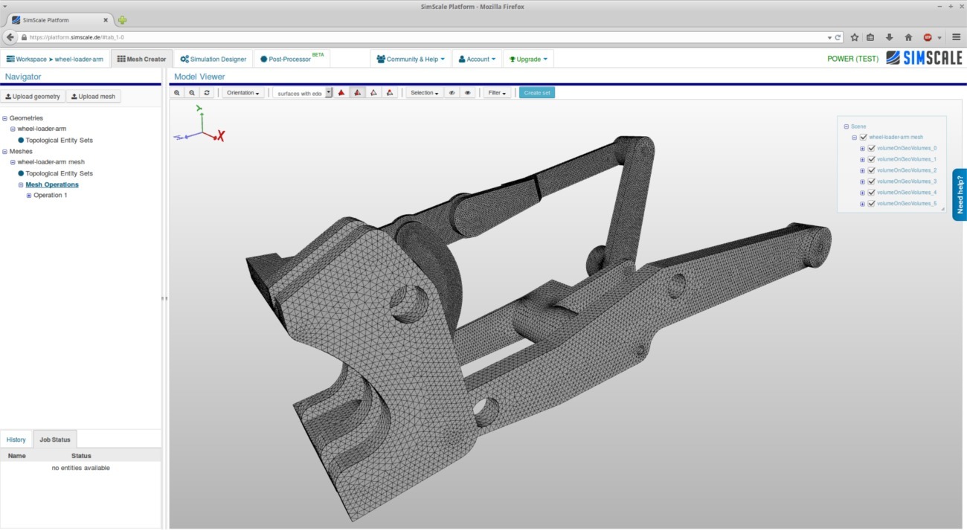This screenshot has width=967, height=531.
Task: Go to Firefox home page icon
Action: (908, 37)
